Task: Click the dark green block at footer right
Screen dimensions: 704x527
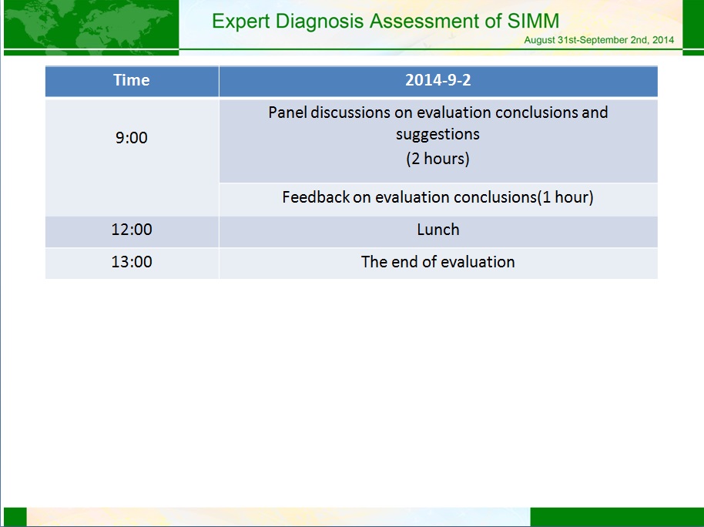Action: (x=616, y=517)
